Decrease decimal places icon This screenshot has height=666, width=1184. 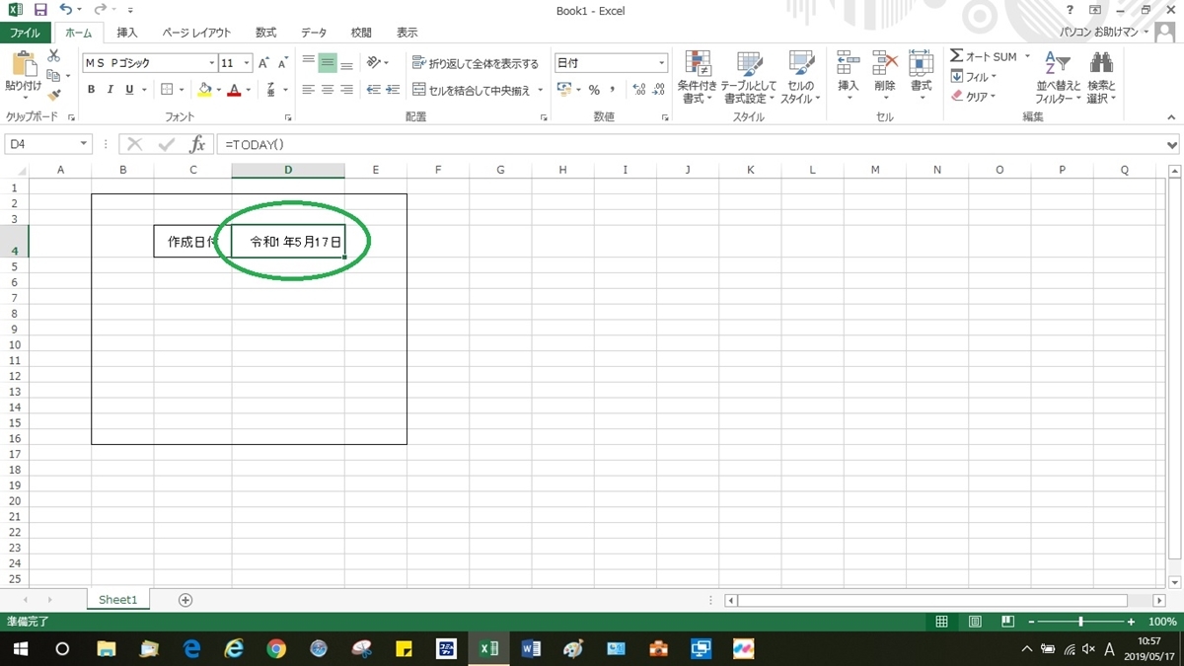click(657, 90)
